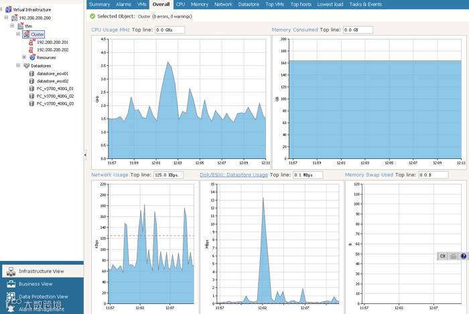Open the Summary tab
This screenshot has width=469, height=314.
click(x=99, y=4)
